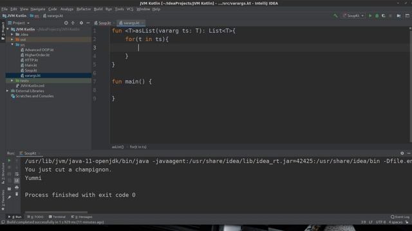Open the Structure side tab
The width and height of the screenshot is (412, 231).
[3, 173]
